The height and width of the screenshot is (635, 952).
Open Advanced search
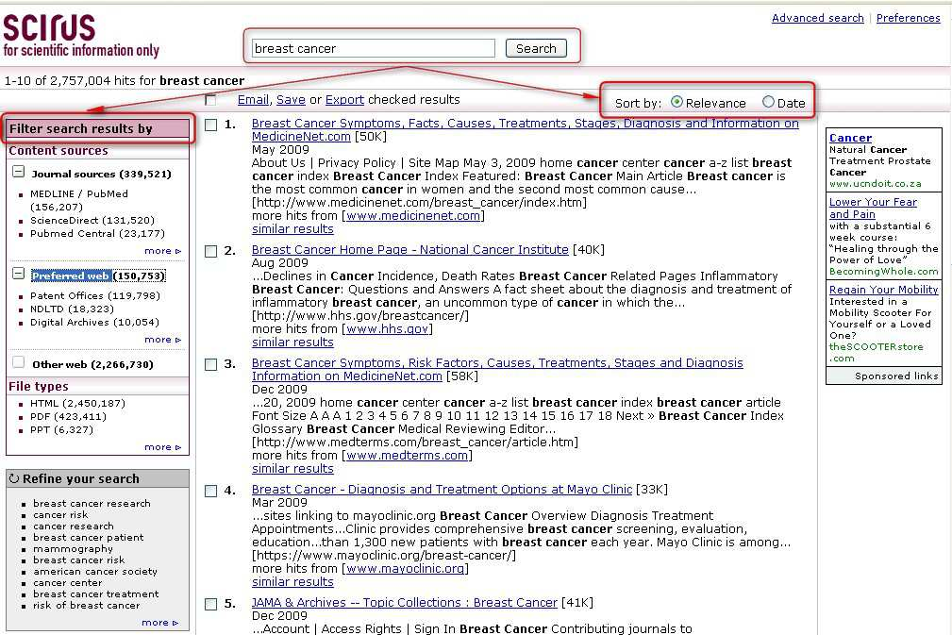coord(818,18)
